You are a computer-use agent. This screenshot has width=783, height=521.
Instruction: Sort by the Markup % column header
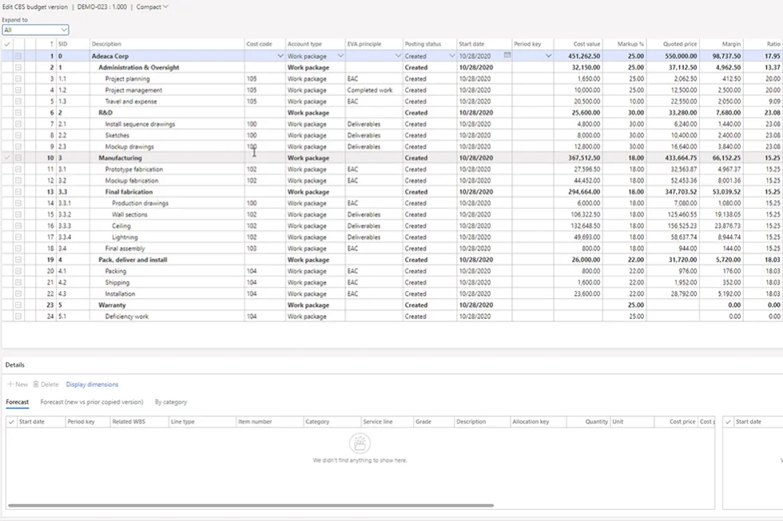pyautogui.click(x=630, y=44)
